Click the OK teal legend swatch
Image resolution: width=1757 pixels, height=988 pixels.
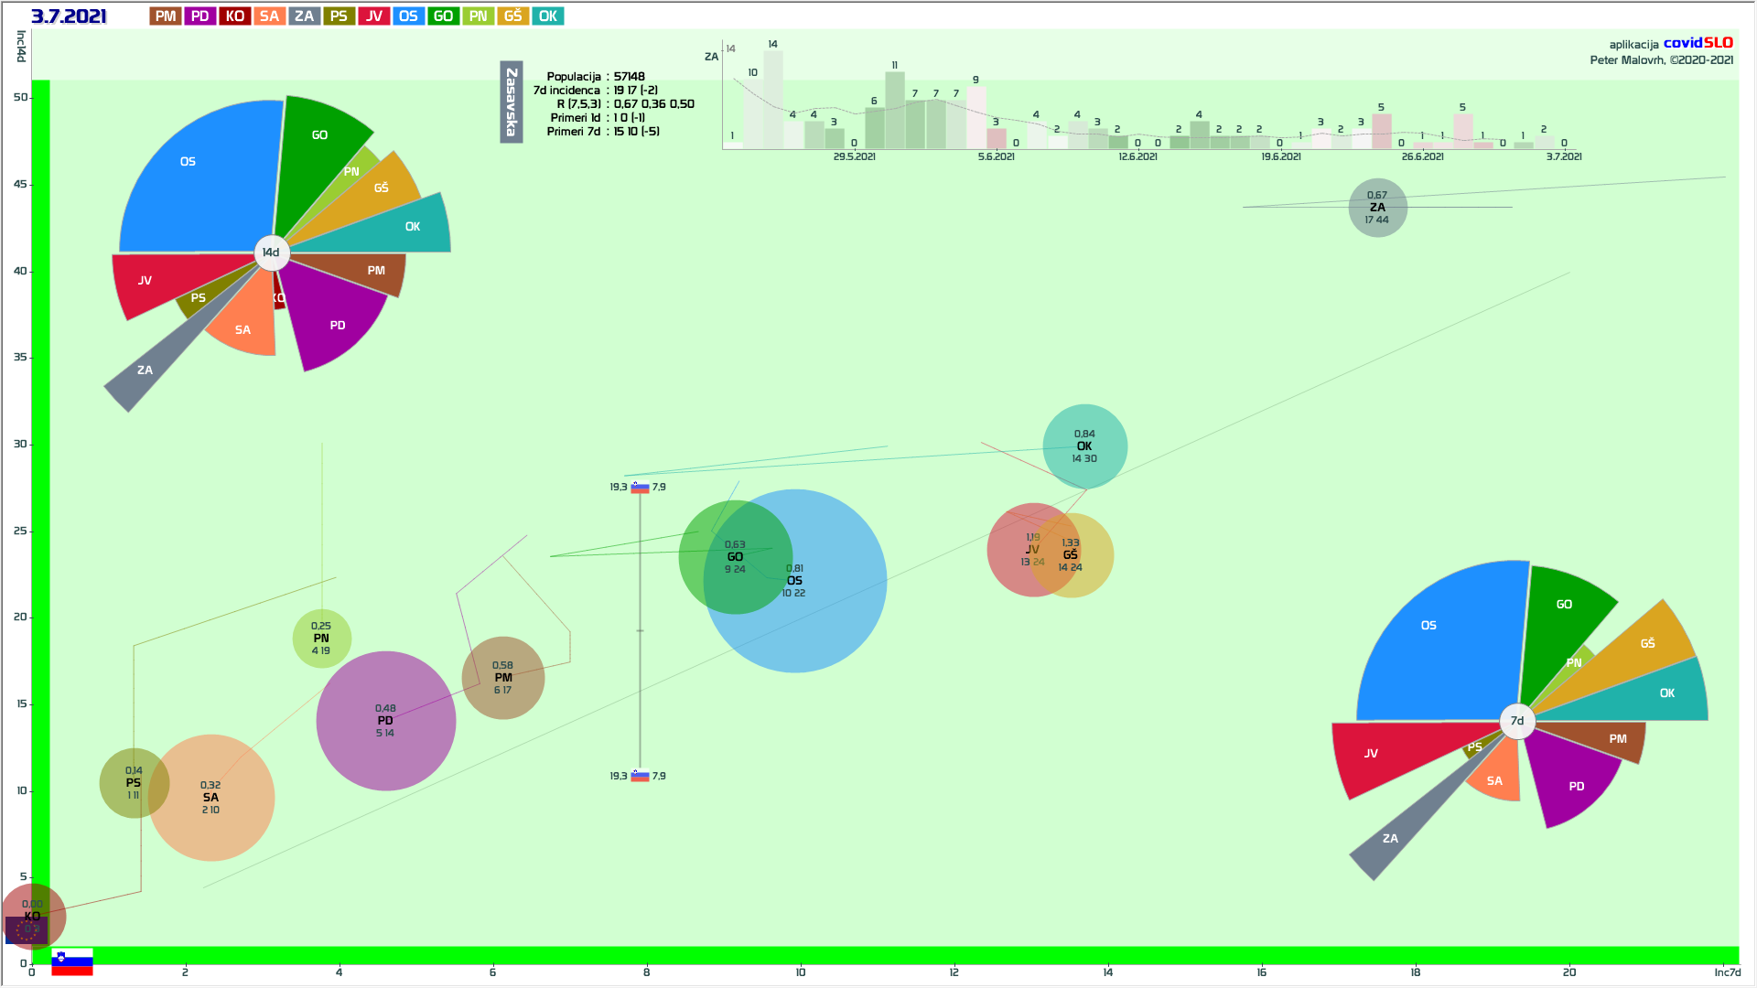[x=547, y=16]
